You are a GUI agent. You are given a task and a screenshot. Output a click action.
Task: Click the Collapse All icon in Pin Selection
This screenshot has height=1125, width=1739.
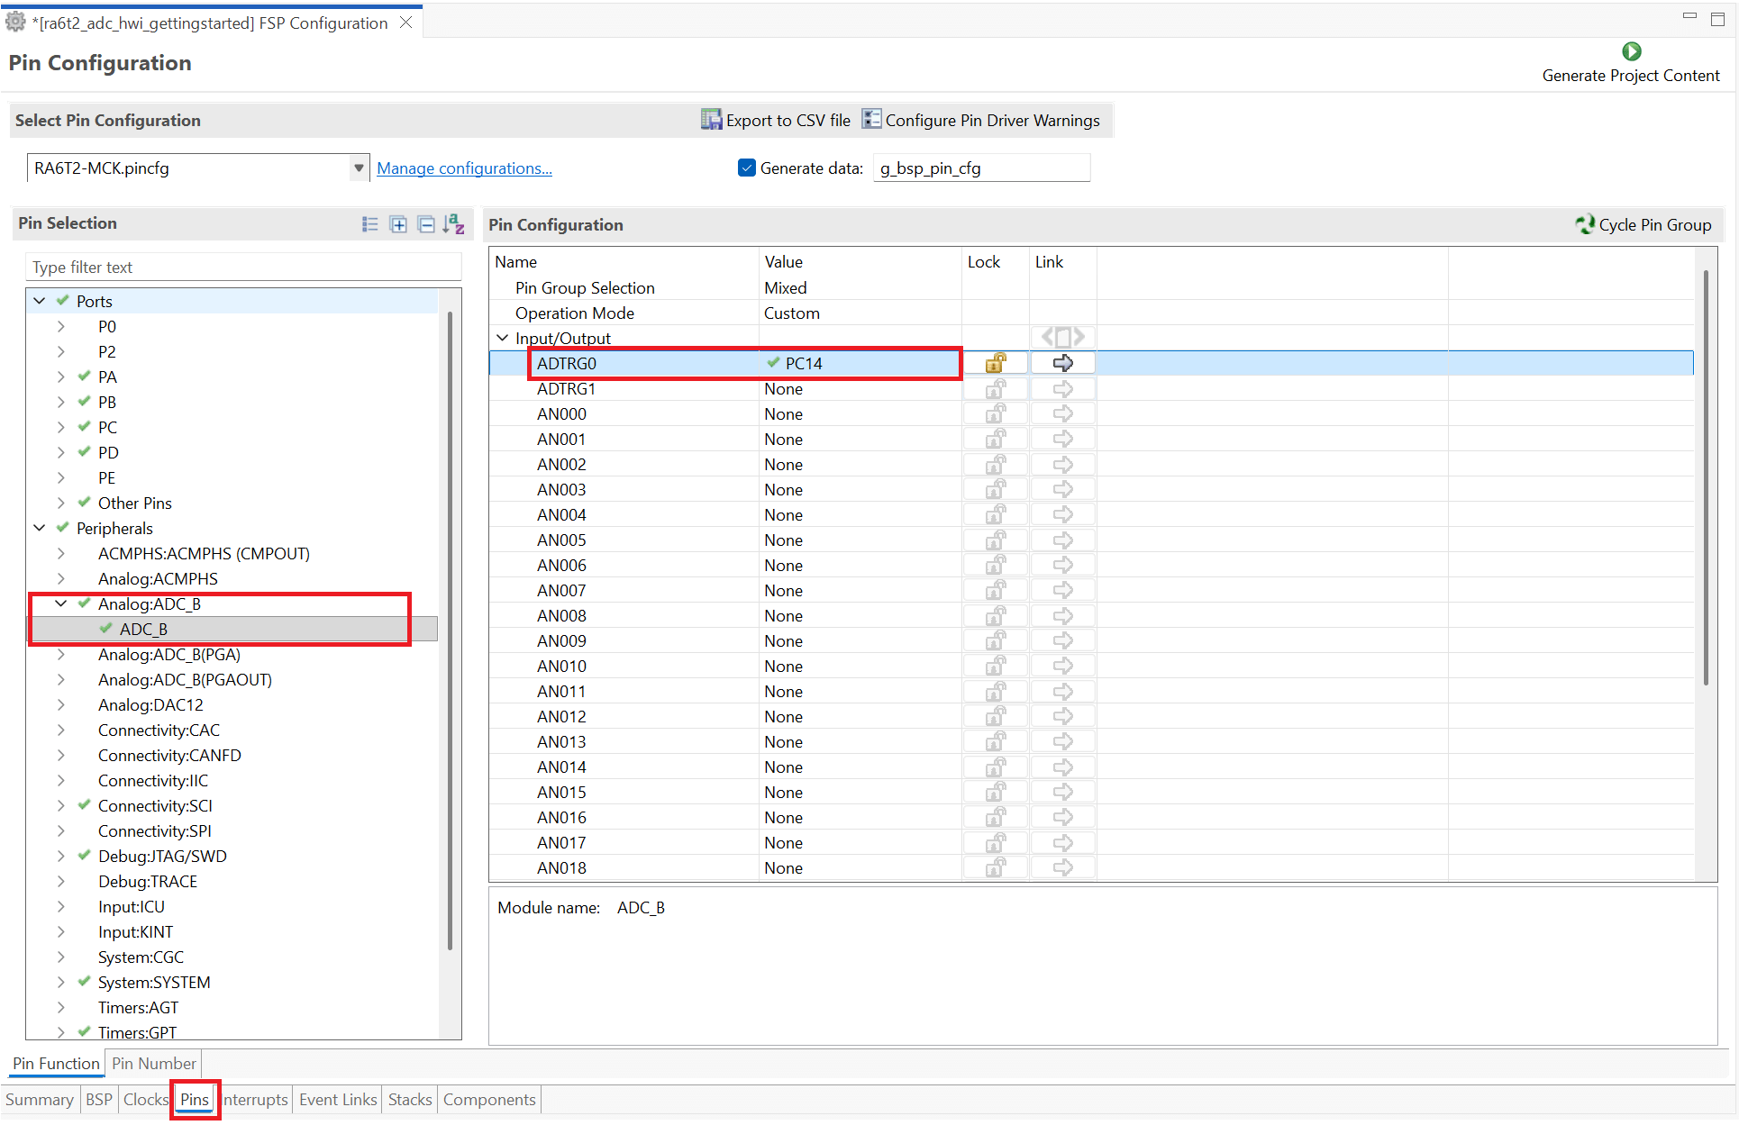click(426, 224)
